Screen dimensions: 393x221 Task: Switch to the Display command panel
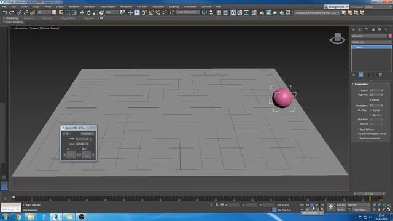pos(379,30)
